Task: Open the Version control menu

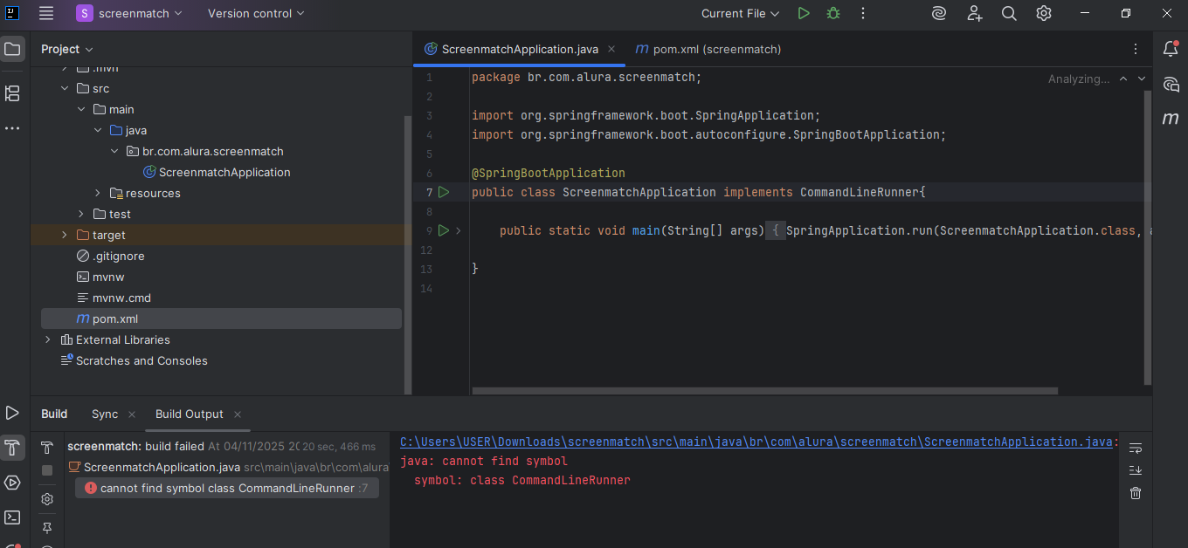Action: tap(254, 13)
